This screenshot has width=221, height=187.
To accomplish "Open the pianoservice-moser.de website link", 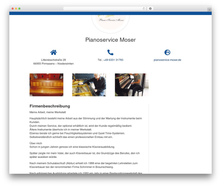I will [168, 60].
